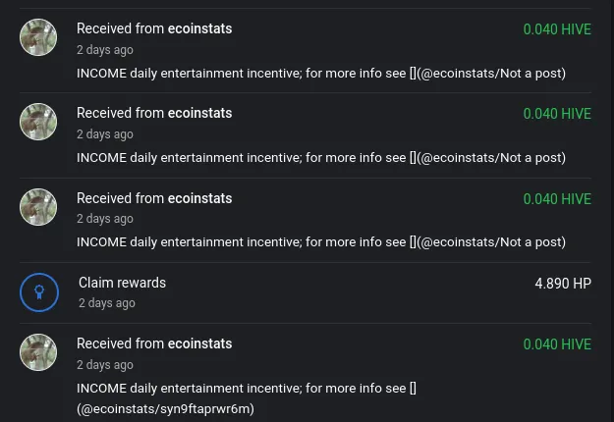Click ecoinstats name in the second transfer
614x422 pixels.
199,113
